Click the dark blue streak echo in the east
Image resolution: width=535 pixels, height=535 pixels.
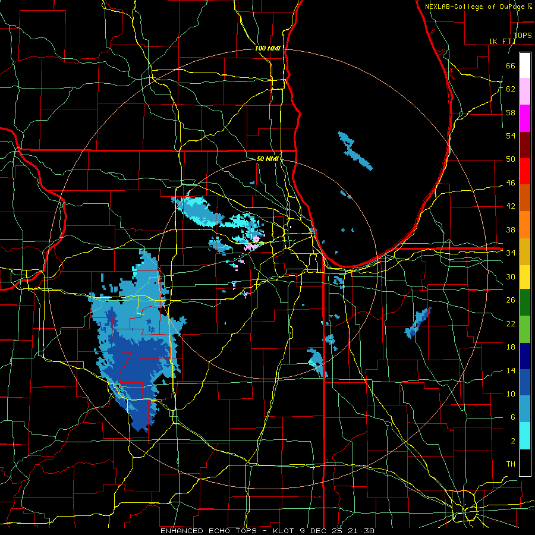point(418,322)
